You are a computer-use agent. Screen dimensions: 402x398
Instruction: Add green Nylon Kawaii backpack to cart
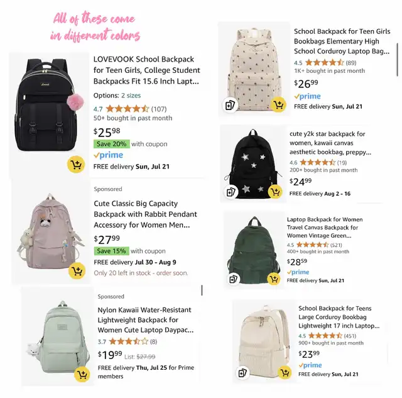point(82,374)
